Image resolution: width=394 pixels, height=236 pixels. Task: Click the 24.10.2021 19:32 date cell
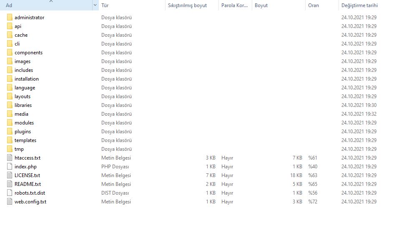359,114
